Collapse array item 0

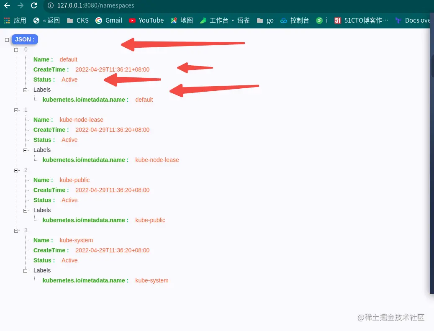click(16, 50)
